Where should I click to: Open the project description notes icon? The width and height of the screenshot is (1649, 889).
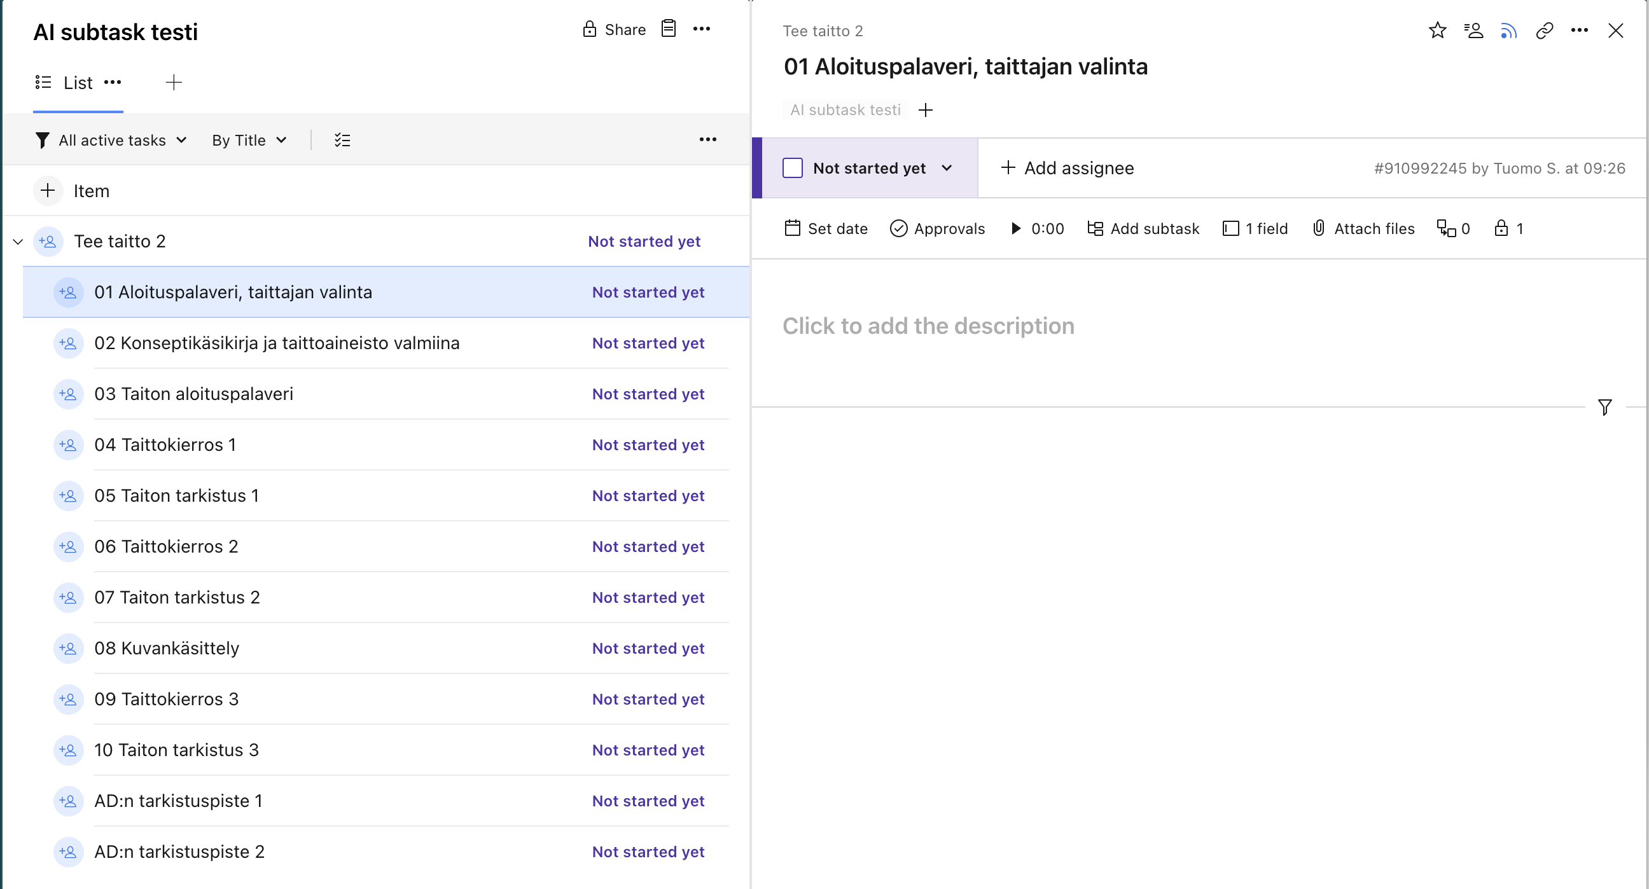[x=668, y=29]
